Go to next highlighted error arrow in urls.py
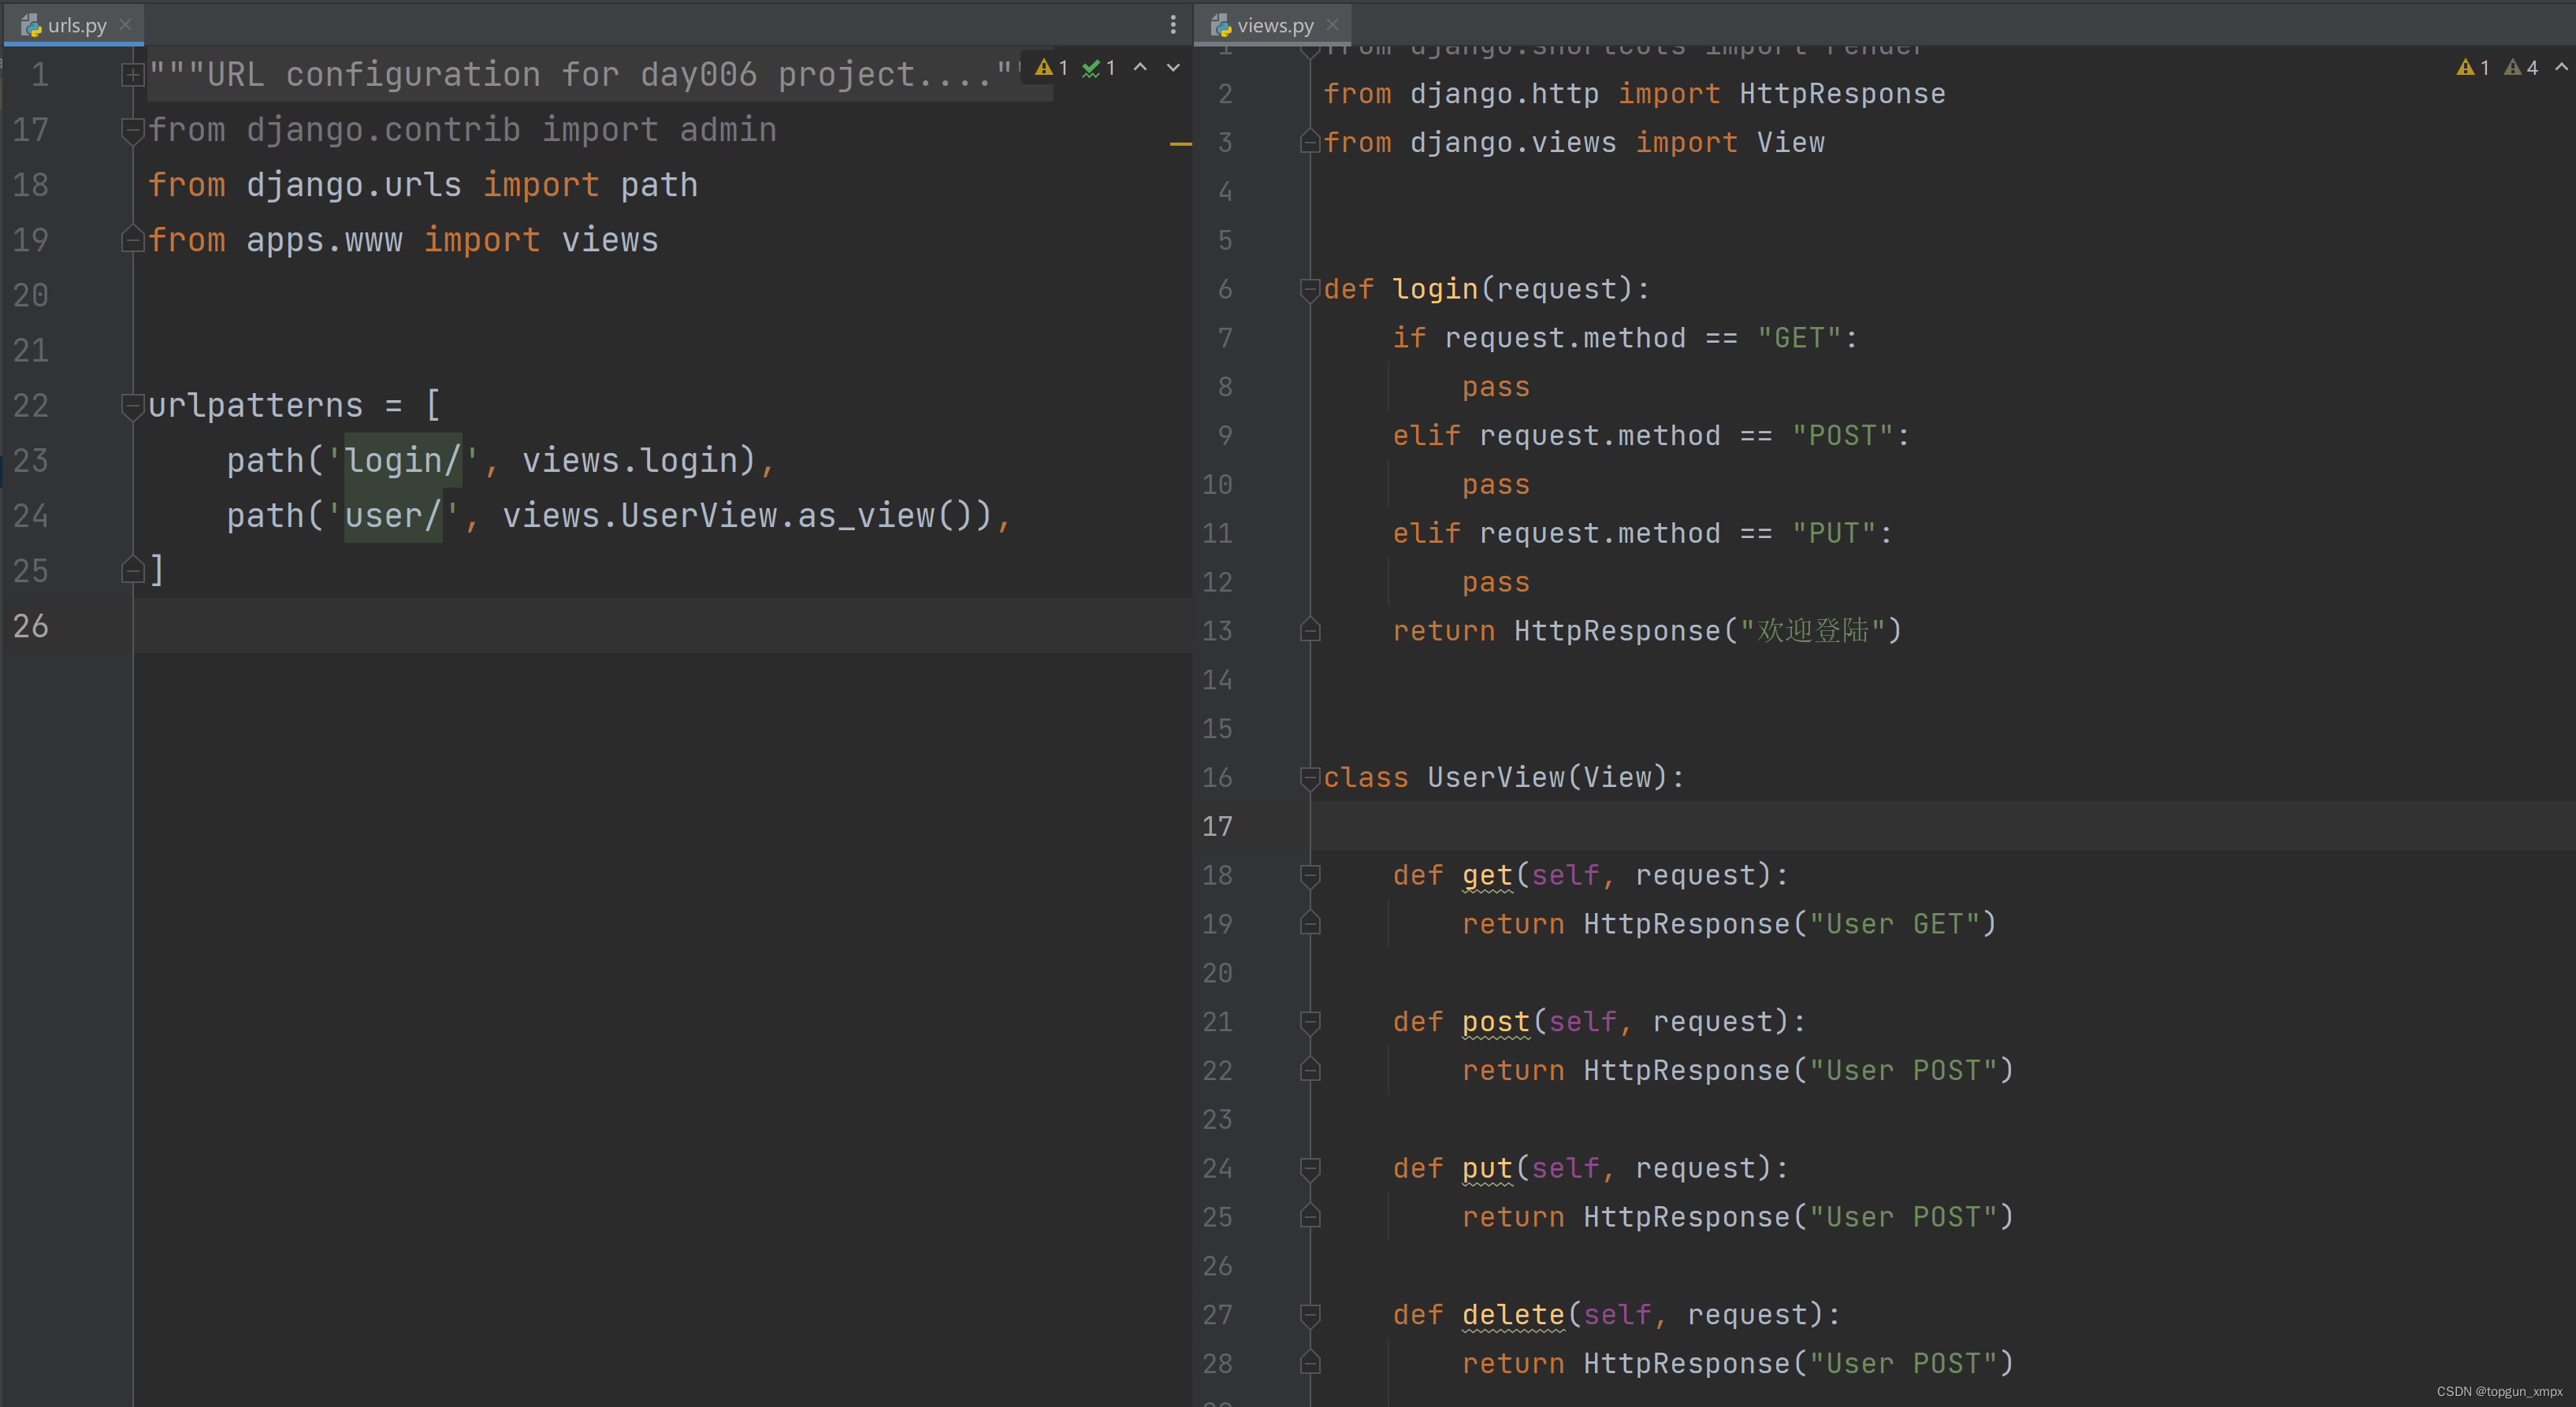 click(1173, 68)
